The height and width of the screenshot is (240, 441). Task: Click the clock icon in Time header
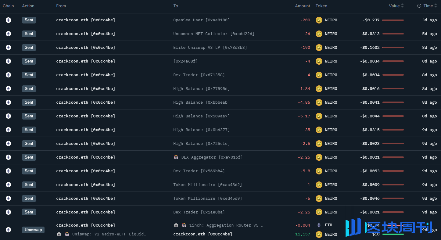419,6
